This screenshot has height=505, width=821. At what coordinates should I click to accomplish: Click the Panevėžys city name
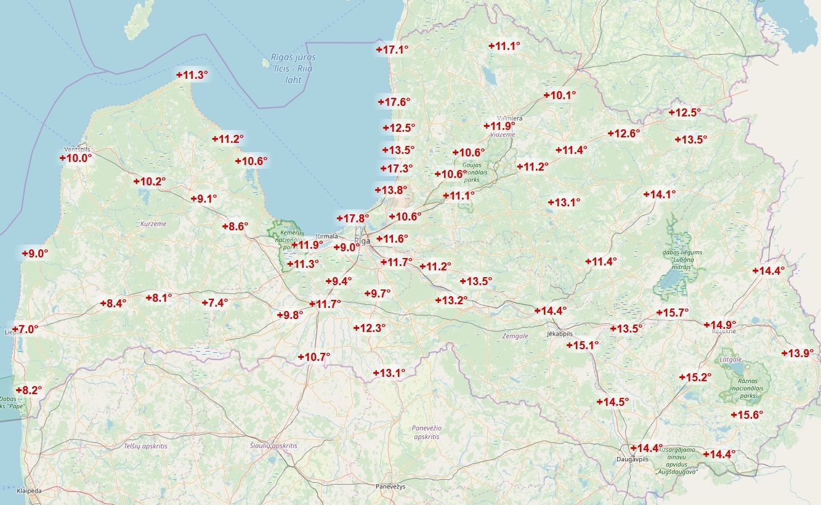coord(390,487)
